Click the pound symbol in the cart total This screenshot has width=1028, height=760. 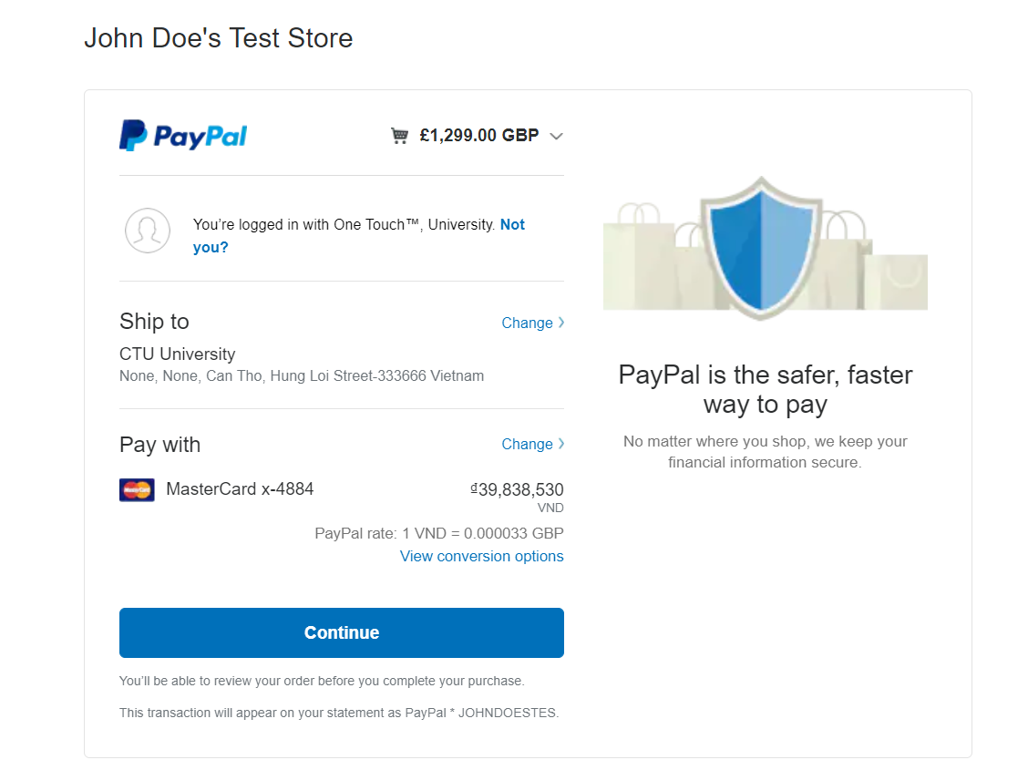click(423, 134)
